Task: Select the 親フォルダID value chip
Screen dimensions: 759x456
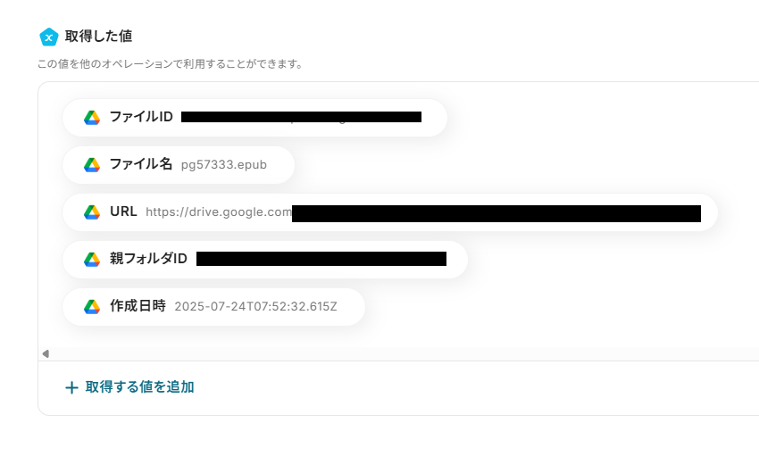Action: [265, 260]
